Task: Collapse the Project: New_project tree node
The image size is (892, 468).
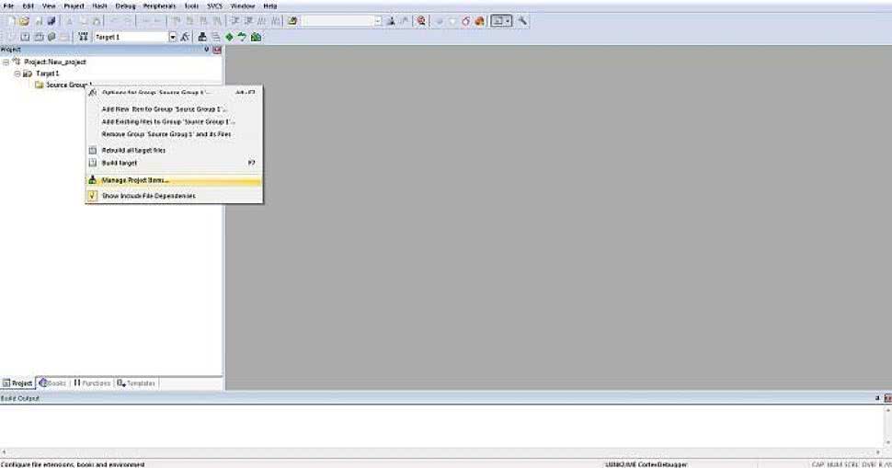Action: click(x=6, y=62)
